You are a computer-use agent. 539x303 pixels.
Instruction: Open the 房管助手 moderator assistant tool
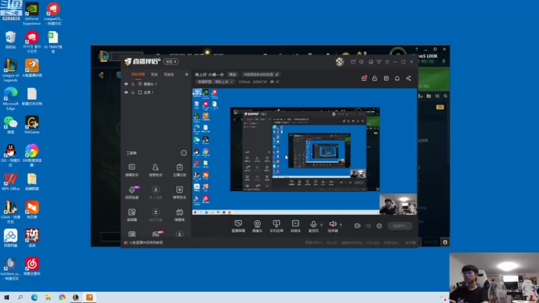(x=156, y=170)
